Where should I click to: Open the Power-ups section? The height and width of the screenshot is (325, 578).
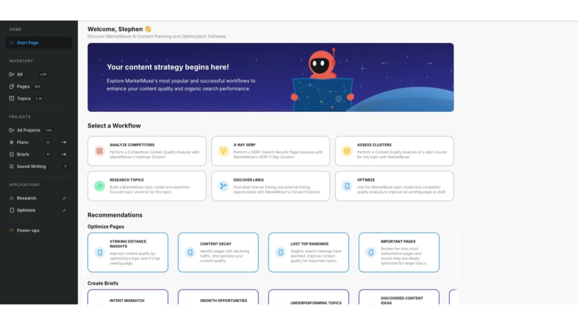point(28,231)
